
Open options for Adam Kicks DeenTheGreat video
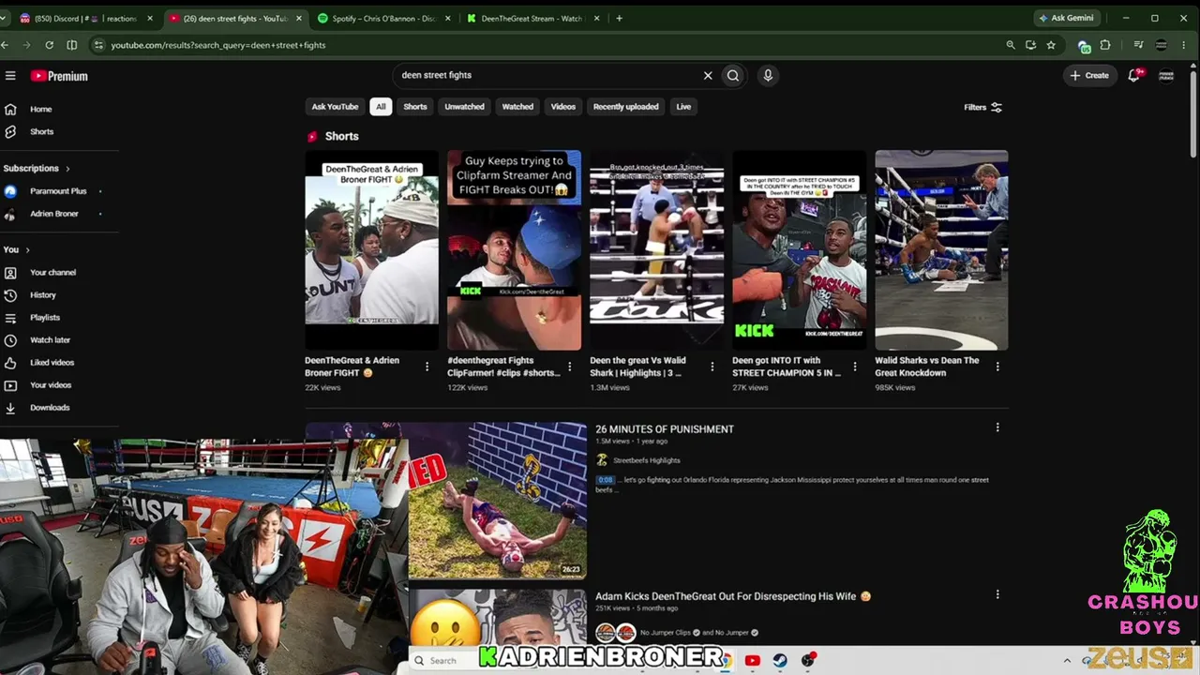[997, 594]
